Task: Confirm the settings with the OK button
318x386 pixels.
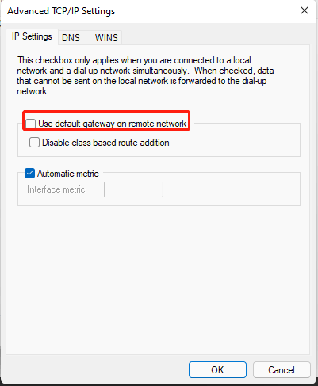Action: pyautogui.click(x=217, y=369)
